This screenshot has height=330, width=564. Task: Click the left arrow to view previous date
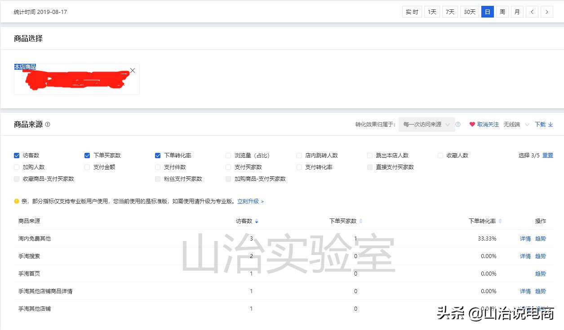(532, 12)
